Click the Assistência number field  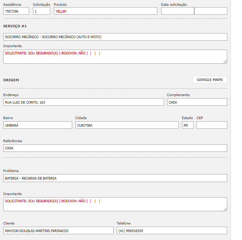[x=16, y=11]
